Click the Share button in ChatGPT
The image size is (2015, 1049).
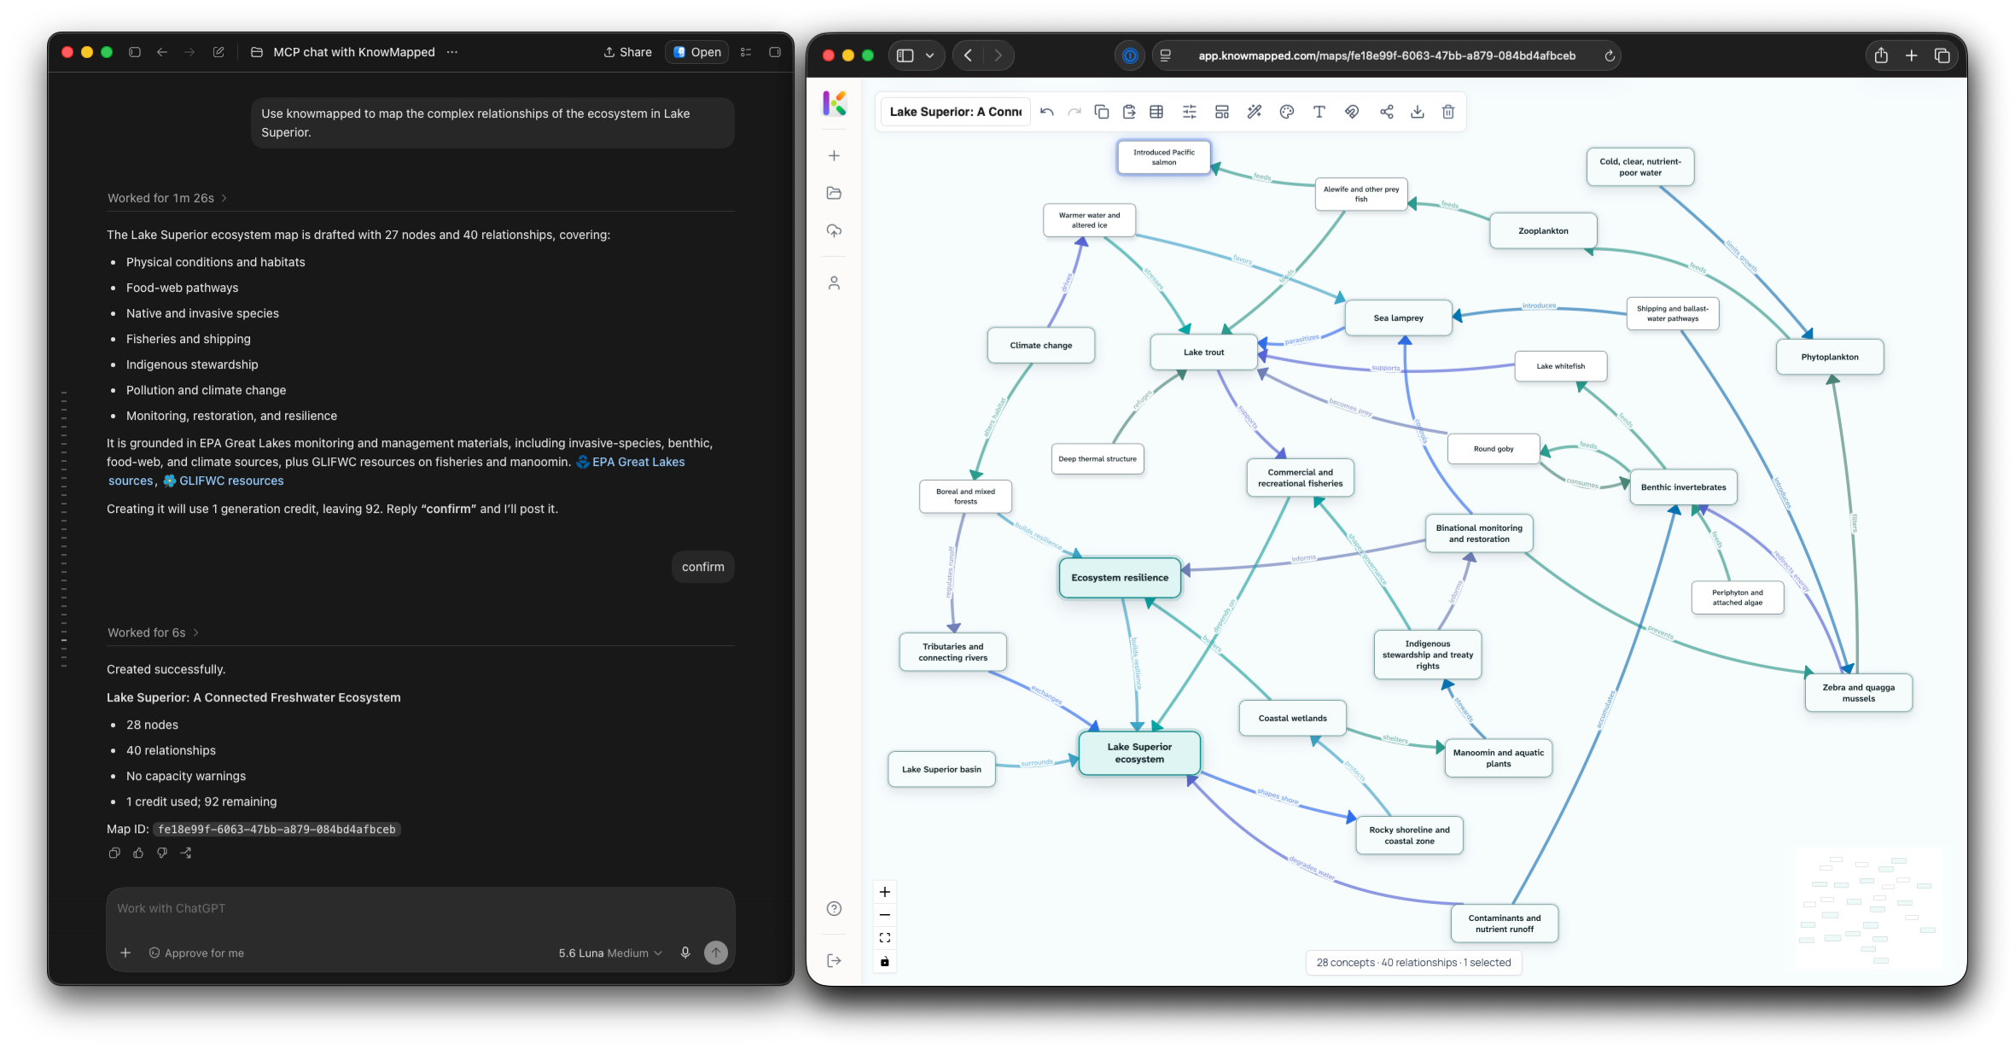tap(628, 52)
